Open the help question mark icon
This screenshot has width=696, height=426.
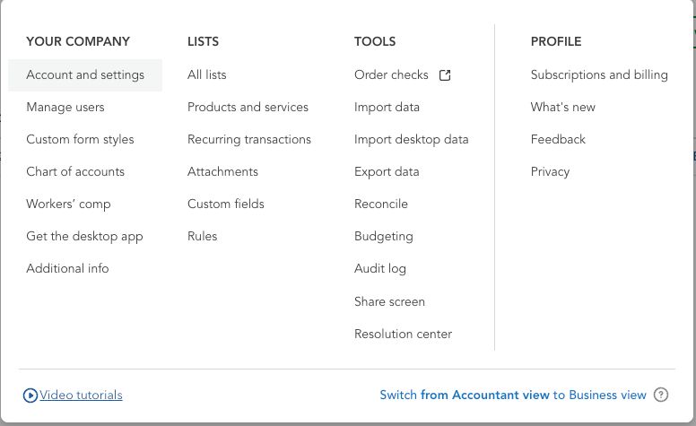click(x=661, y=395)
